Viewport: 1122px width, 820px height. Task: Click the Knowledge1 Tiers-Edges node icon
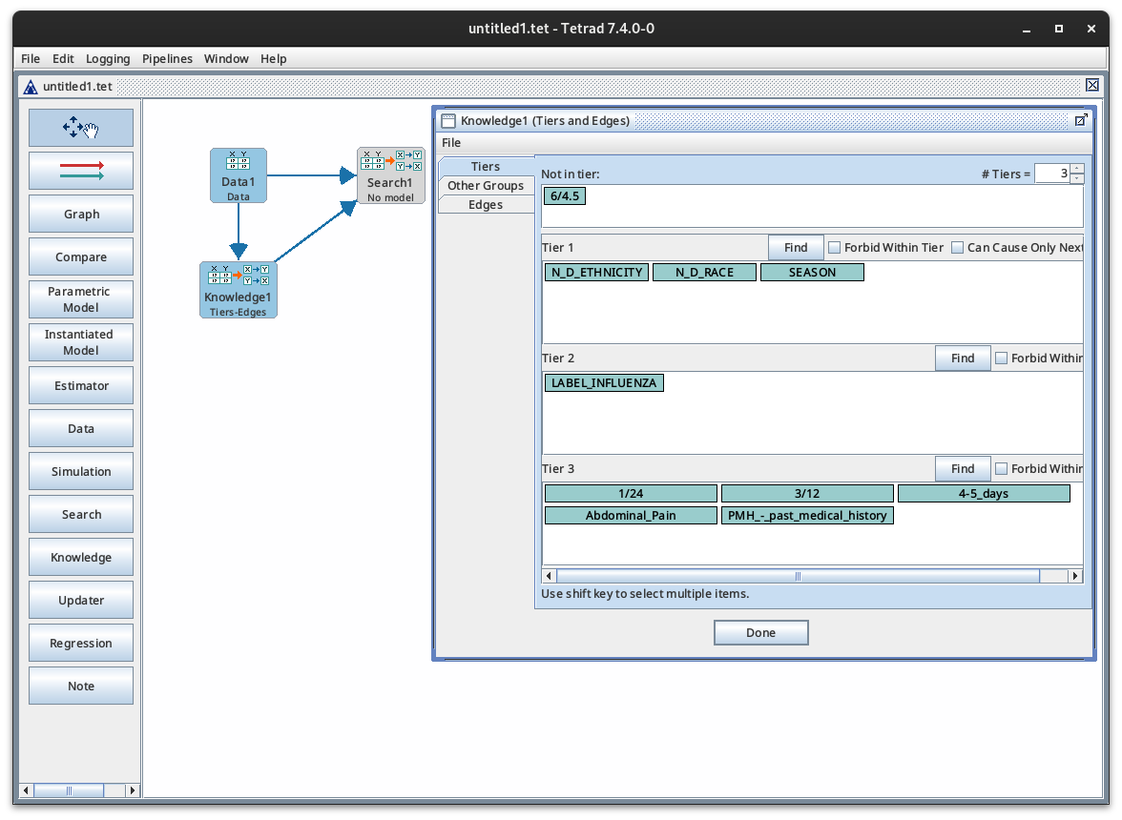pos(238,289)
